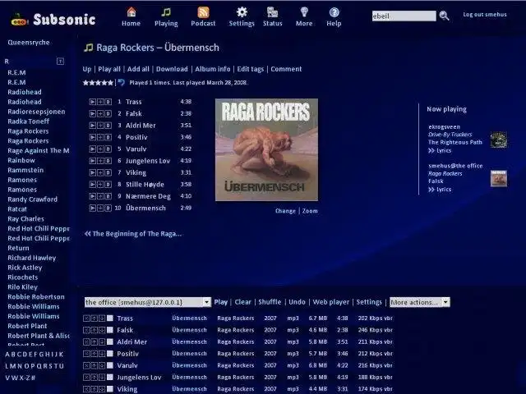Clear the playlist

click(x=243, y=302)
